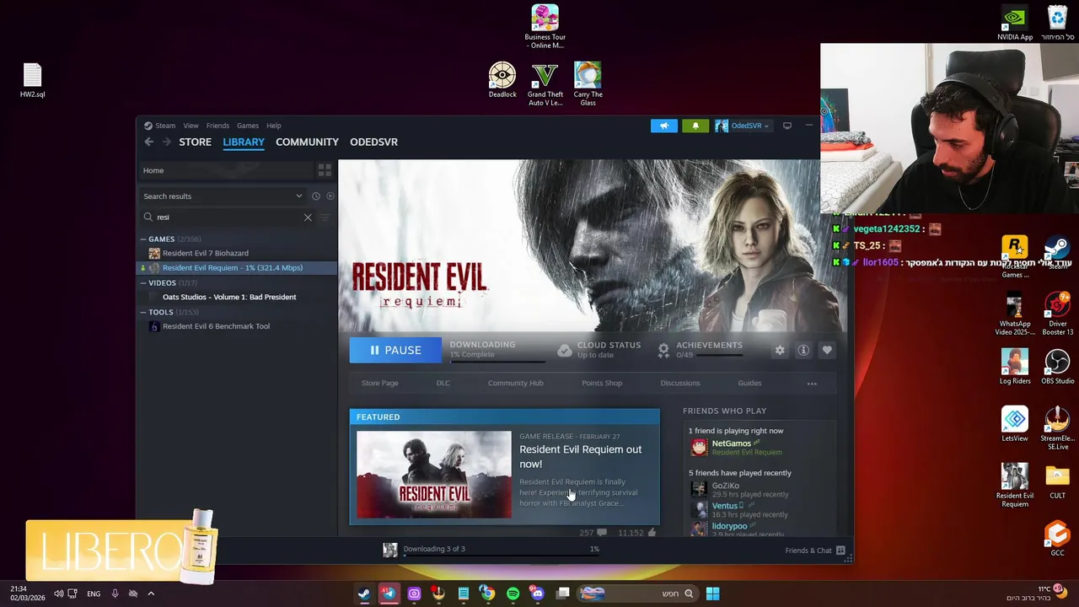Image resolution: width=1079 pixels, height=607 pixels.
Task: Sort library by recent activity clock icon
Action: 316,196
